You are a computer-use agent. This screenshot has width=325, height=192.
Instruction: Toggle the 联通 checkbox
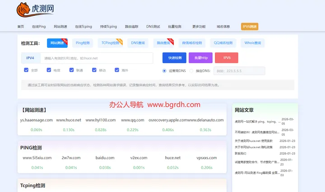[71, 70]
